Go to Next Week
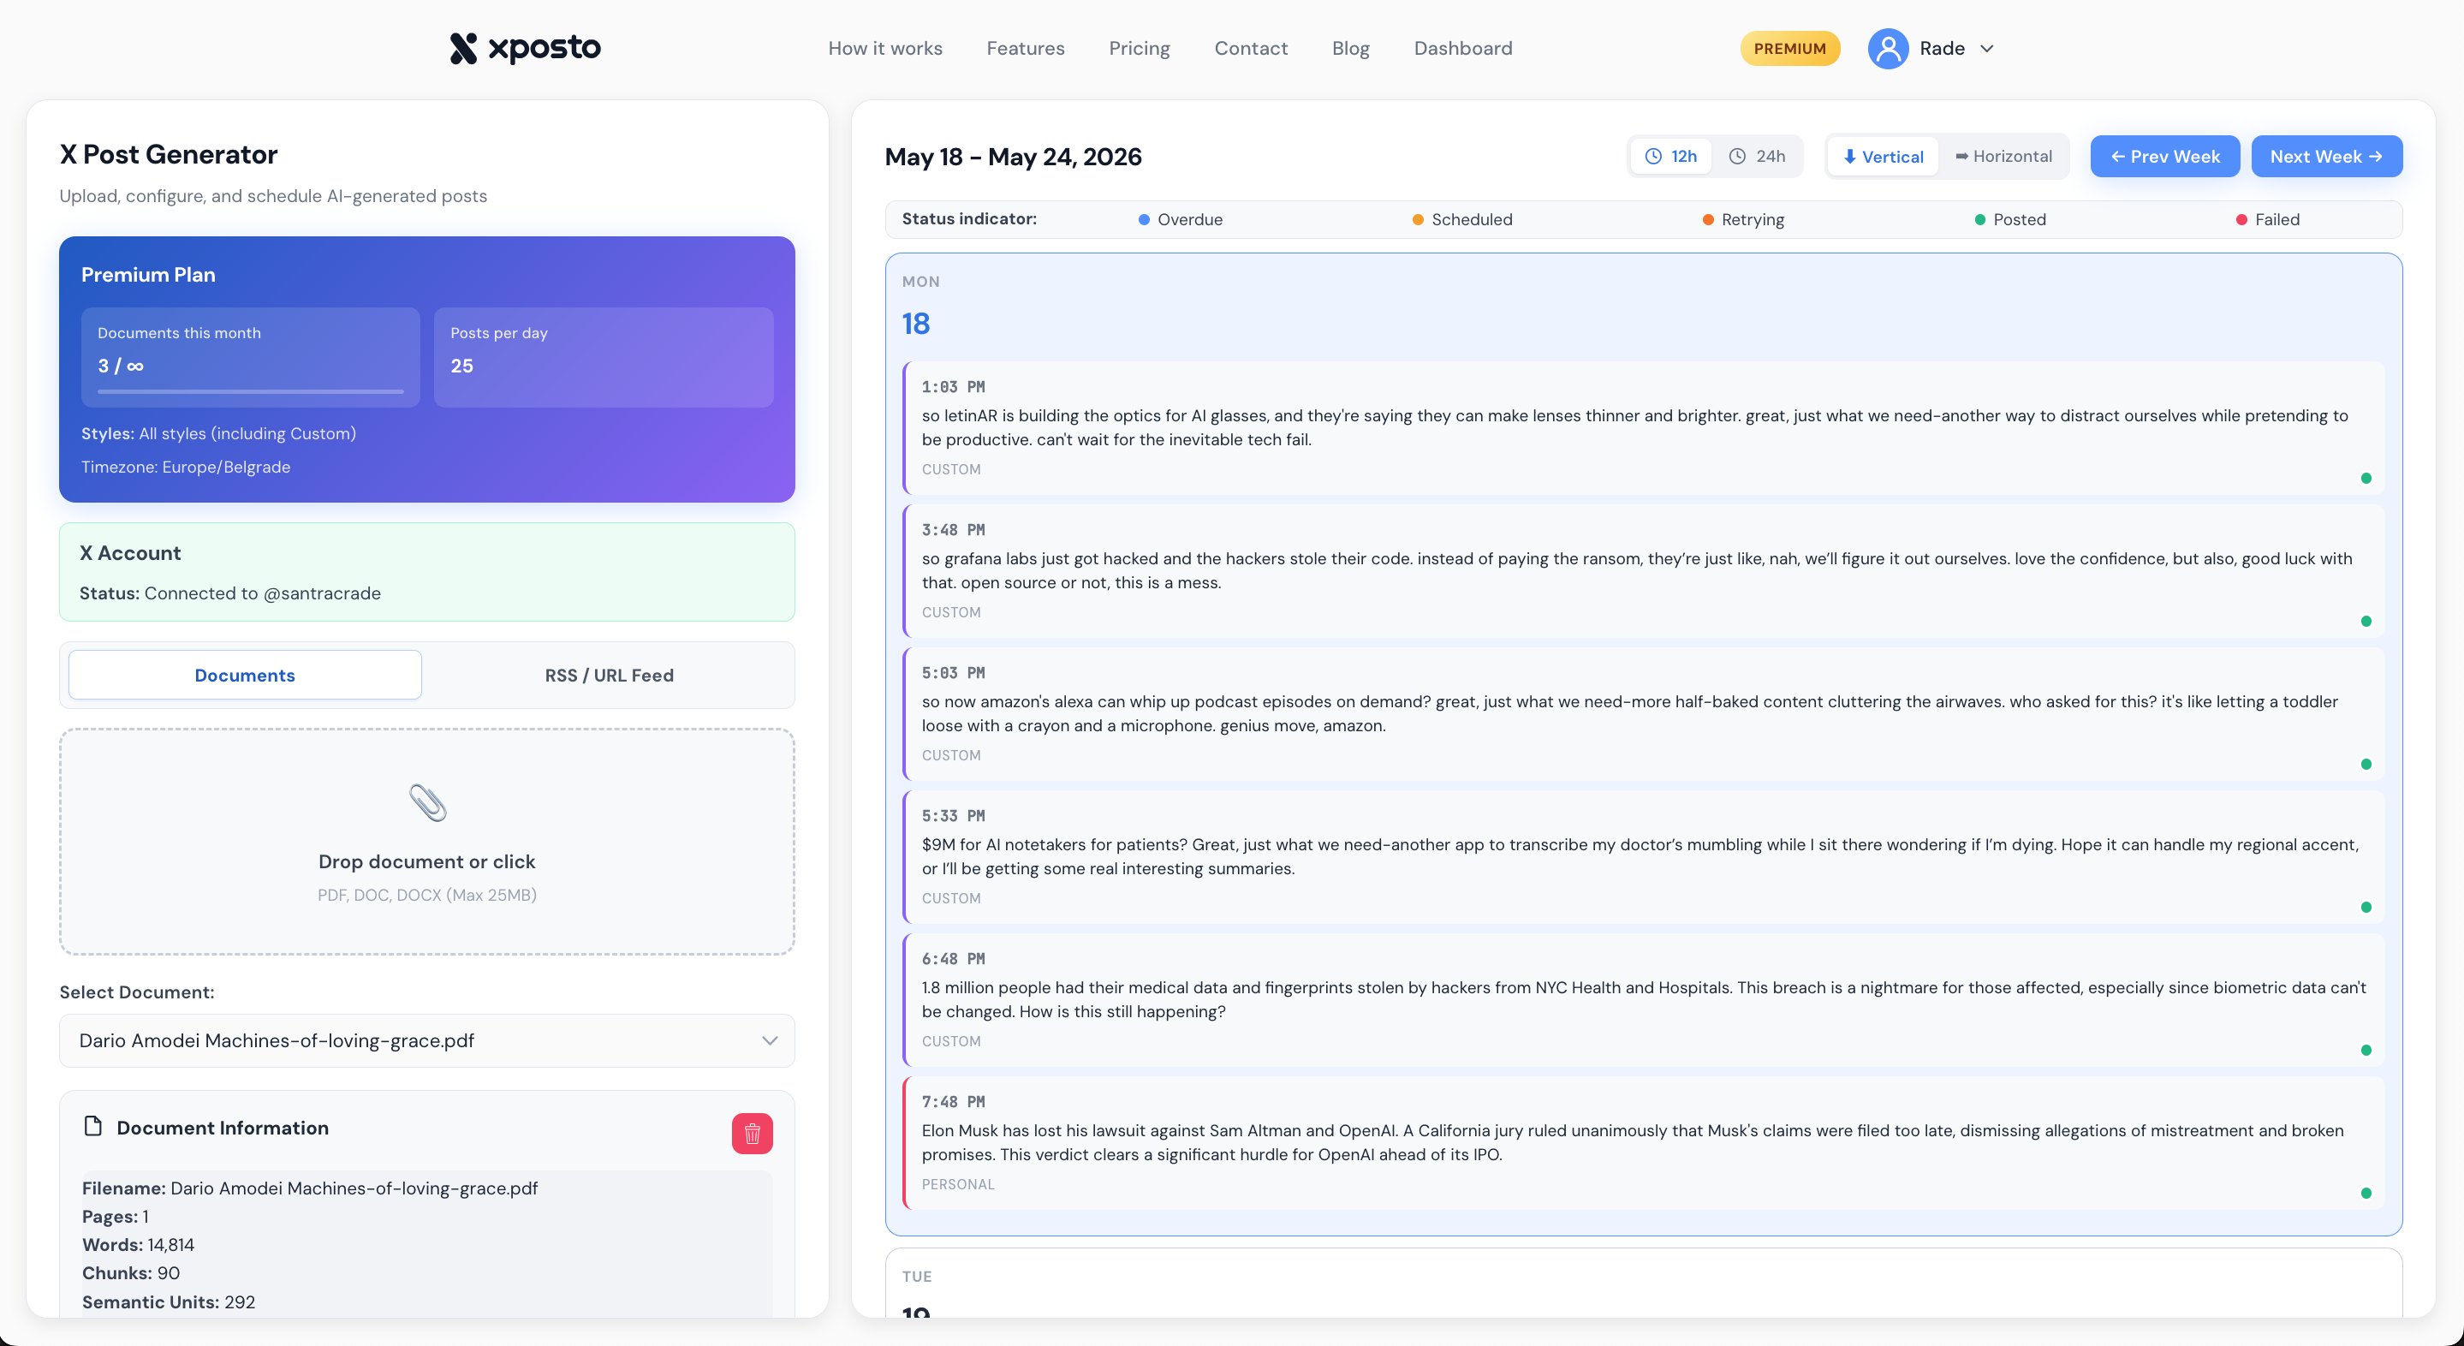2464x1346 pixels. click(2325, 156)
